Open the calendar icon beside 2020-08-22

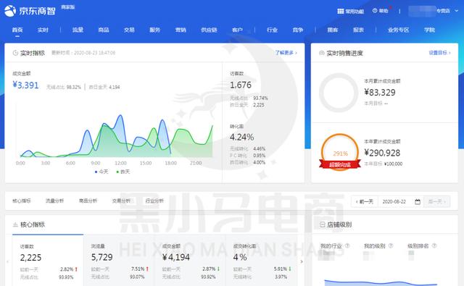(418, 202)
